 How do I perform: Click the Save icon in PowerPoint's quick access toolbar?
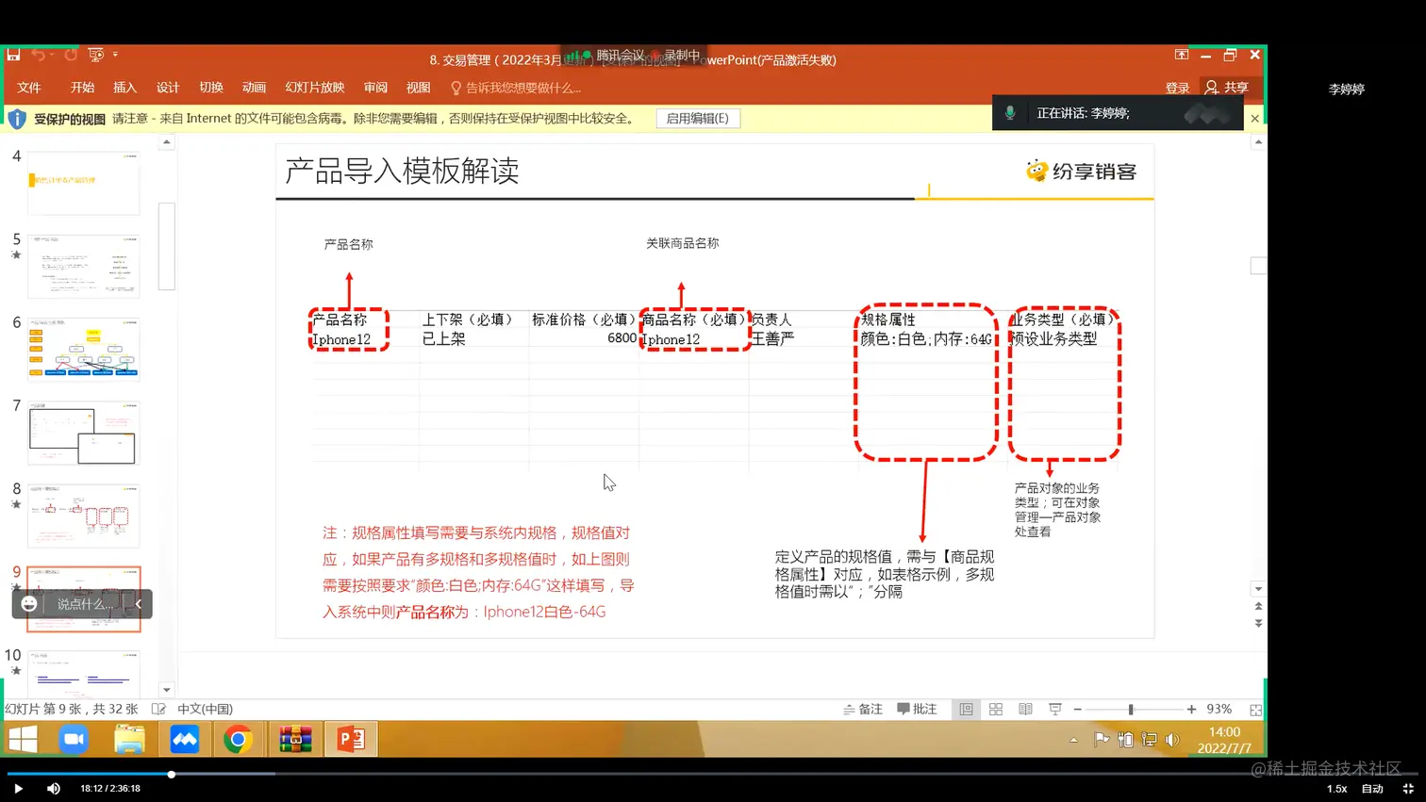pyautogui.click(x=13, y=55)
